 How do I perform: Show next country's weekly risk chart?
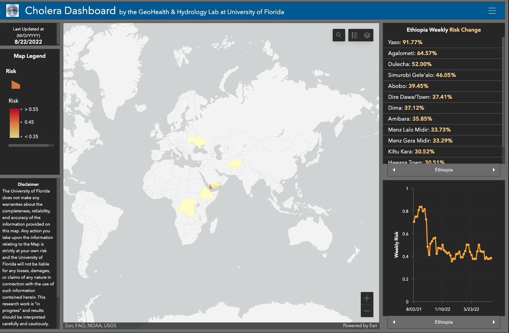pos(493,322)
